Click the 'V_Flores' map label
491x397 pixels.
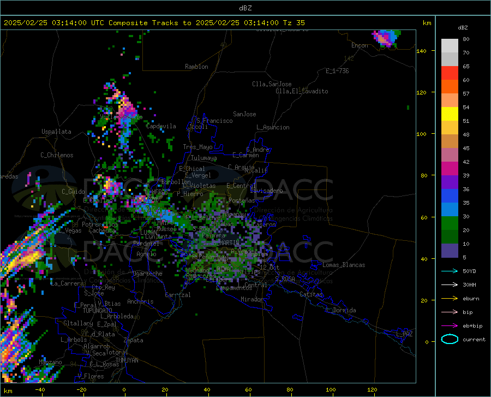91,376
